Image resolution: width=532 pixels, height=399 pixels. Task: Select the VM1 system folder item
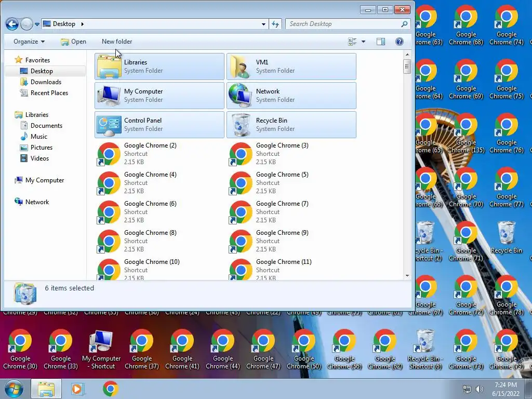click(291, 66)
